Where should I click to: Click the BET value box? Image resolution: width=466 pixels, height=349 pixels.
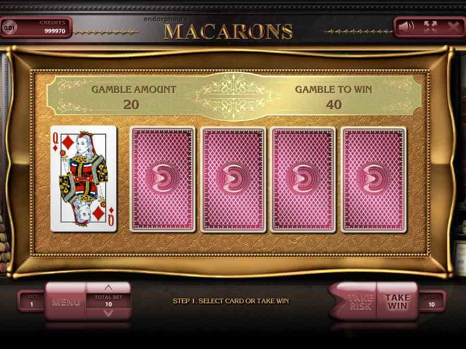tap(32, 301)
